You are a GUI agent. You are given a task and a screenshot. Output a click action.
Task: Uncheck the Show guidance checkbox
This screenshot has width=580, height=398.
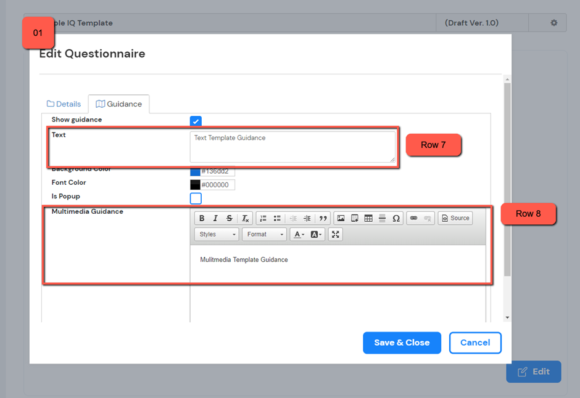(x=196, y=121)
